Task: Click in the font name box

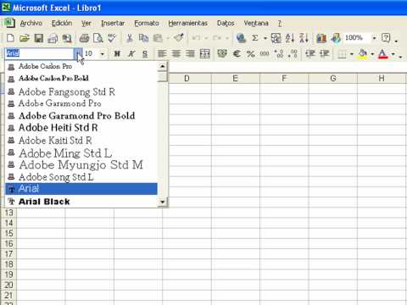Action: (x=40, y=53)
